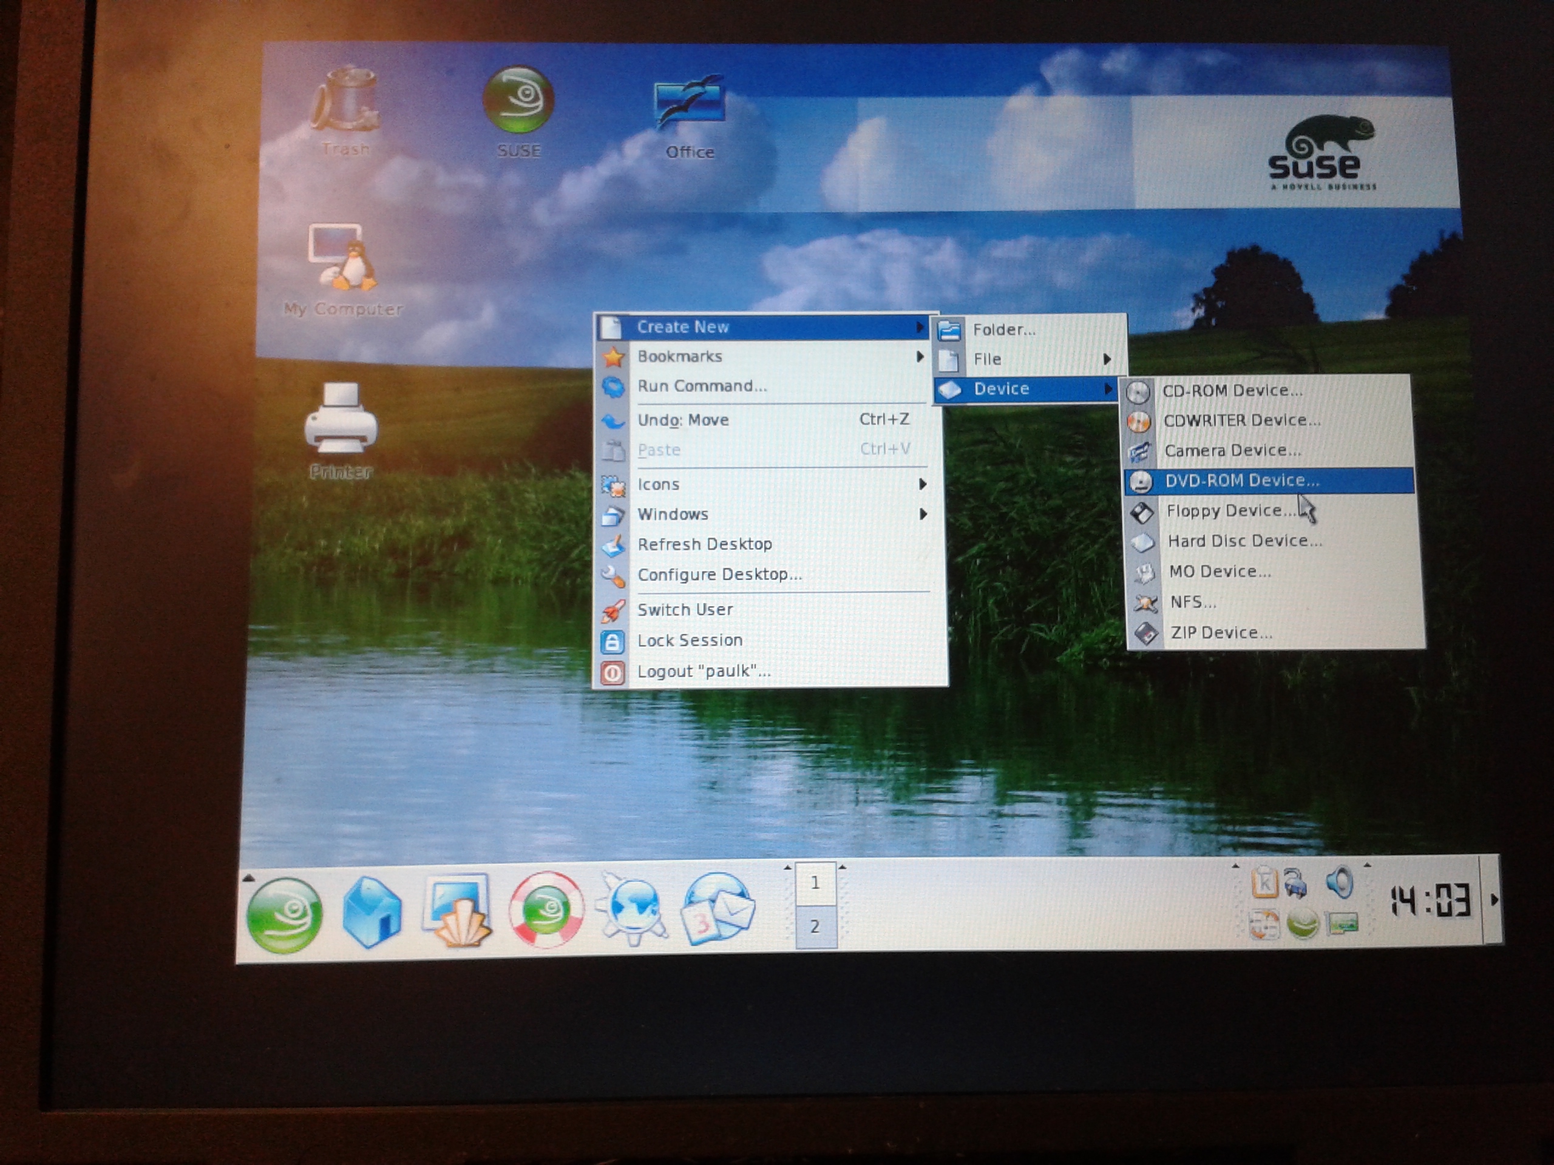The image size is (1554, 1165).
Task: Launch the Konqueror web browser panel icon
Action: [633, 909]
